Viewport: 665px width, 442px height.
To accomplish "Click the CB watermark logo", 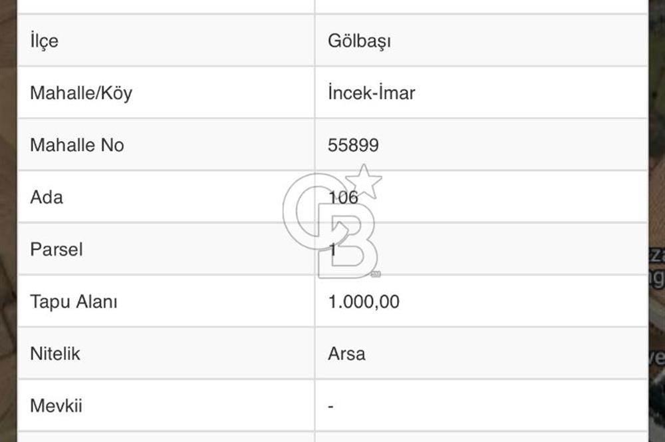I will 332,222.
